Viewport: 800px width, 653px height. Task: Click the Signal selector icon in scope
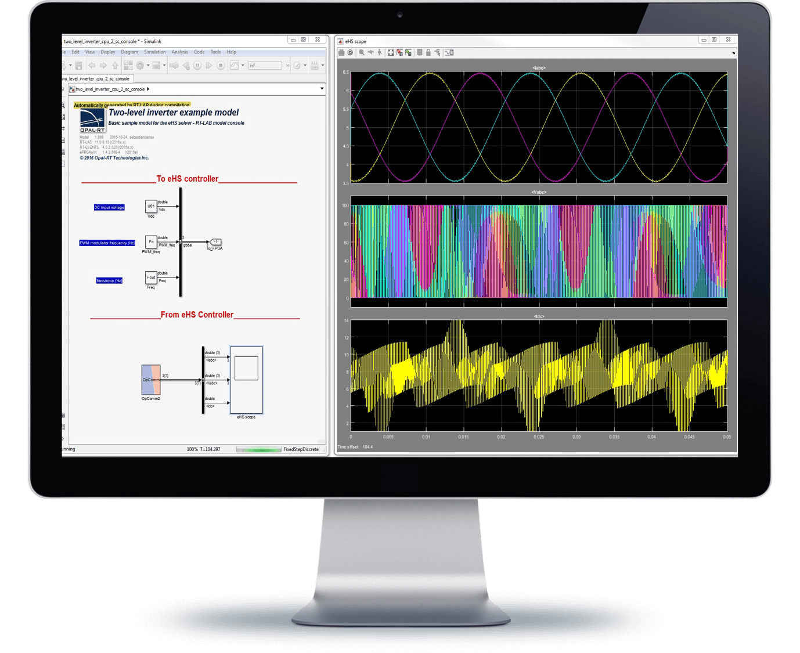click(x=438, y=52)
